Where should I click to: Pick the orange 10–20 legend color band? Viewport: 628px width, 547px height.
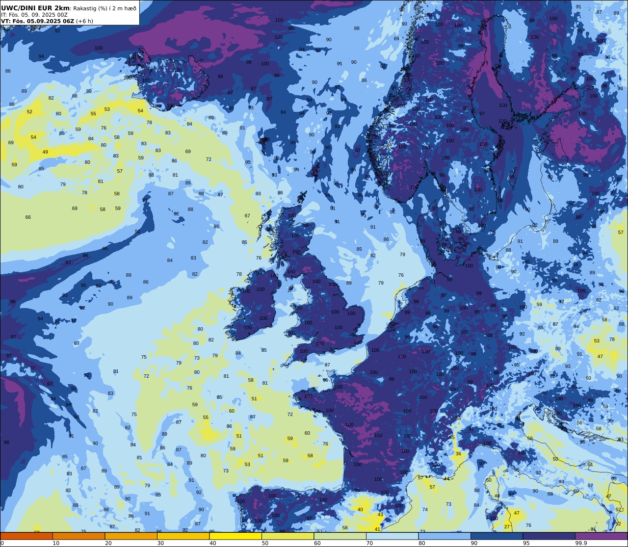(x=78, y=536)
